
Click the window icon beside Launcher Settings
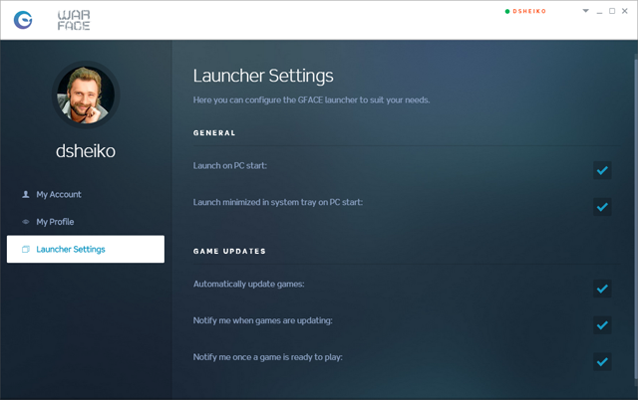[25, 250]
